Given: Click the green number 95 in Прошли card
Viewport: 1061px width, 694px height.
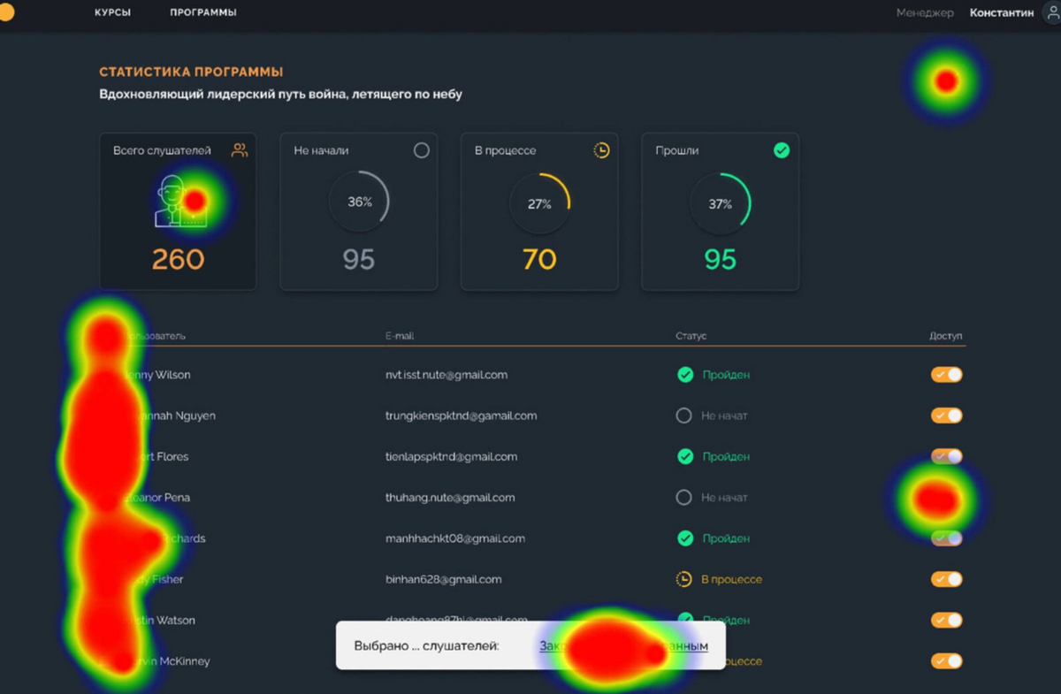Looking at the screenshot, I should (x=721, y=259).
